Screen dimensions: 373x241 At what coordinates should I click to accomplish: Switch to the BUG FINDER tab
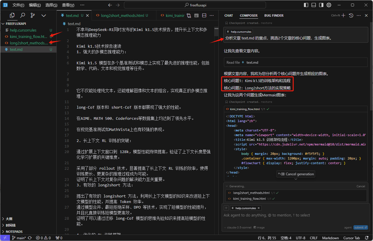(x=274, y=15)
